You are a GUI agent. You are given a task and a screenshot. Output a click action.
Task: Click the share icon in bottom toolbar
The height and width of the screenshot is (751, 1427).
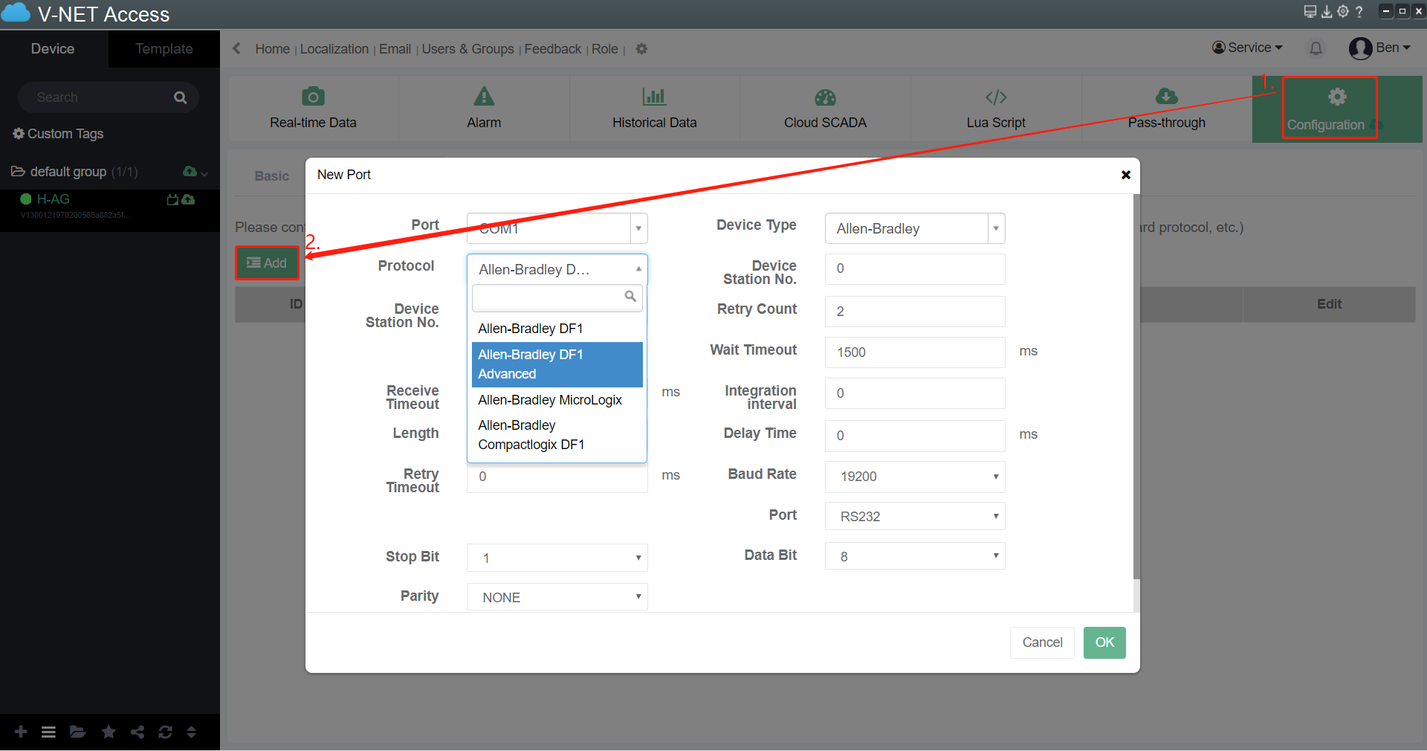[137, 732]
